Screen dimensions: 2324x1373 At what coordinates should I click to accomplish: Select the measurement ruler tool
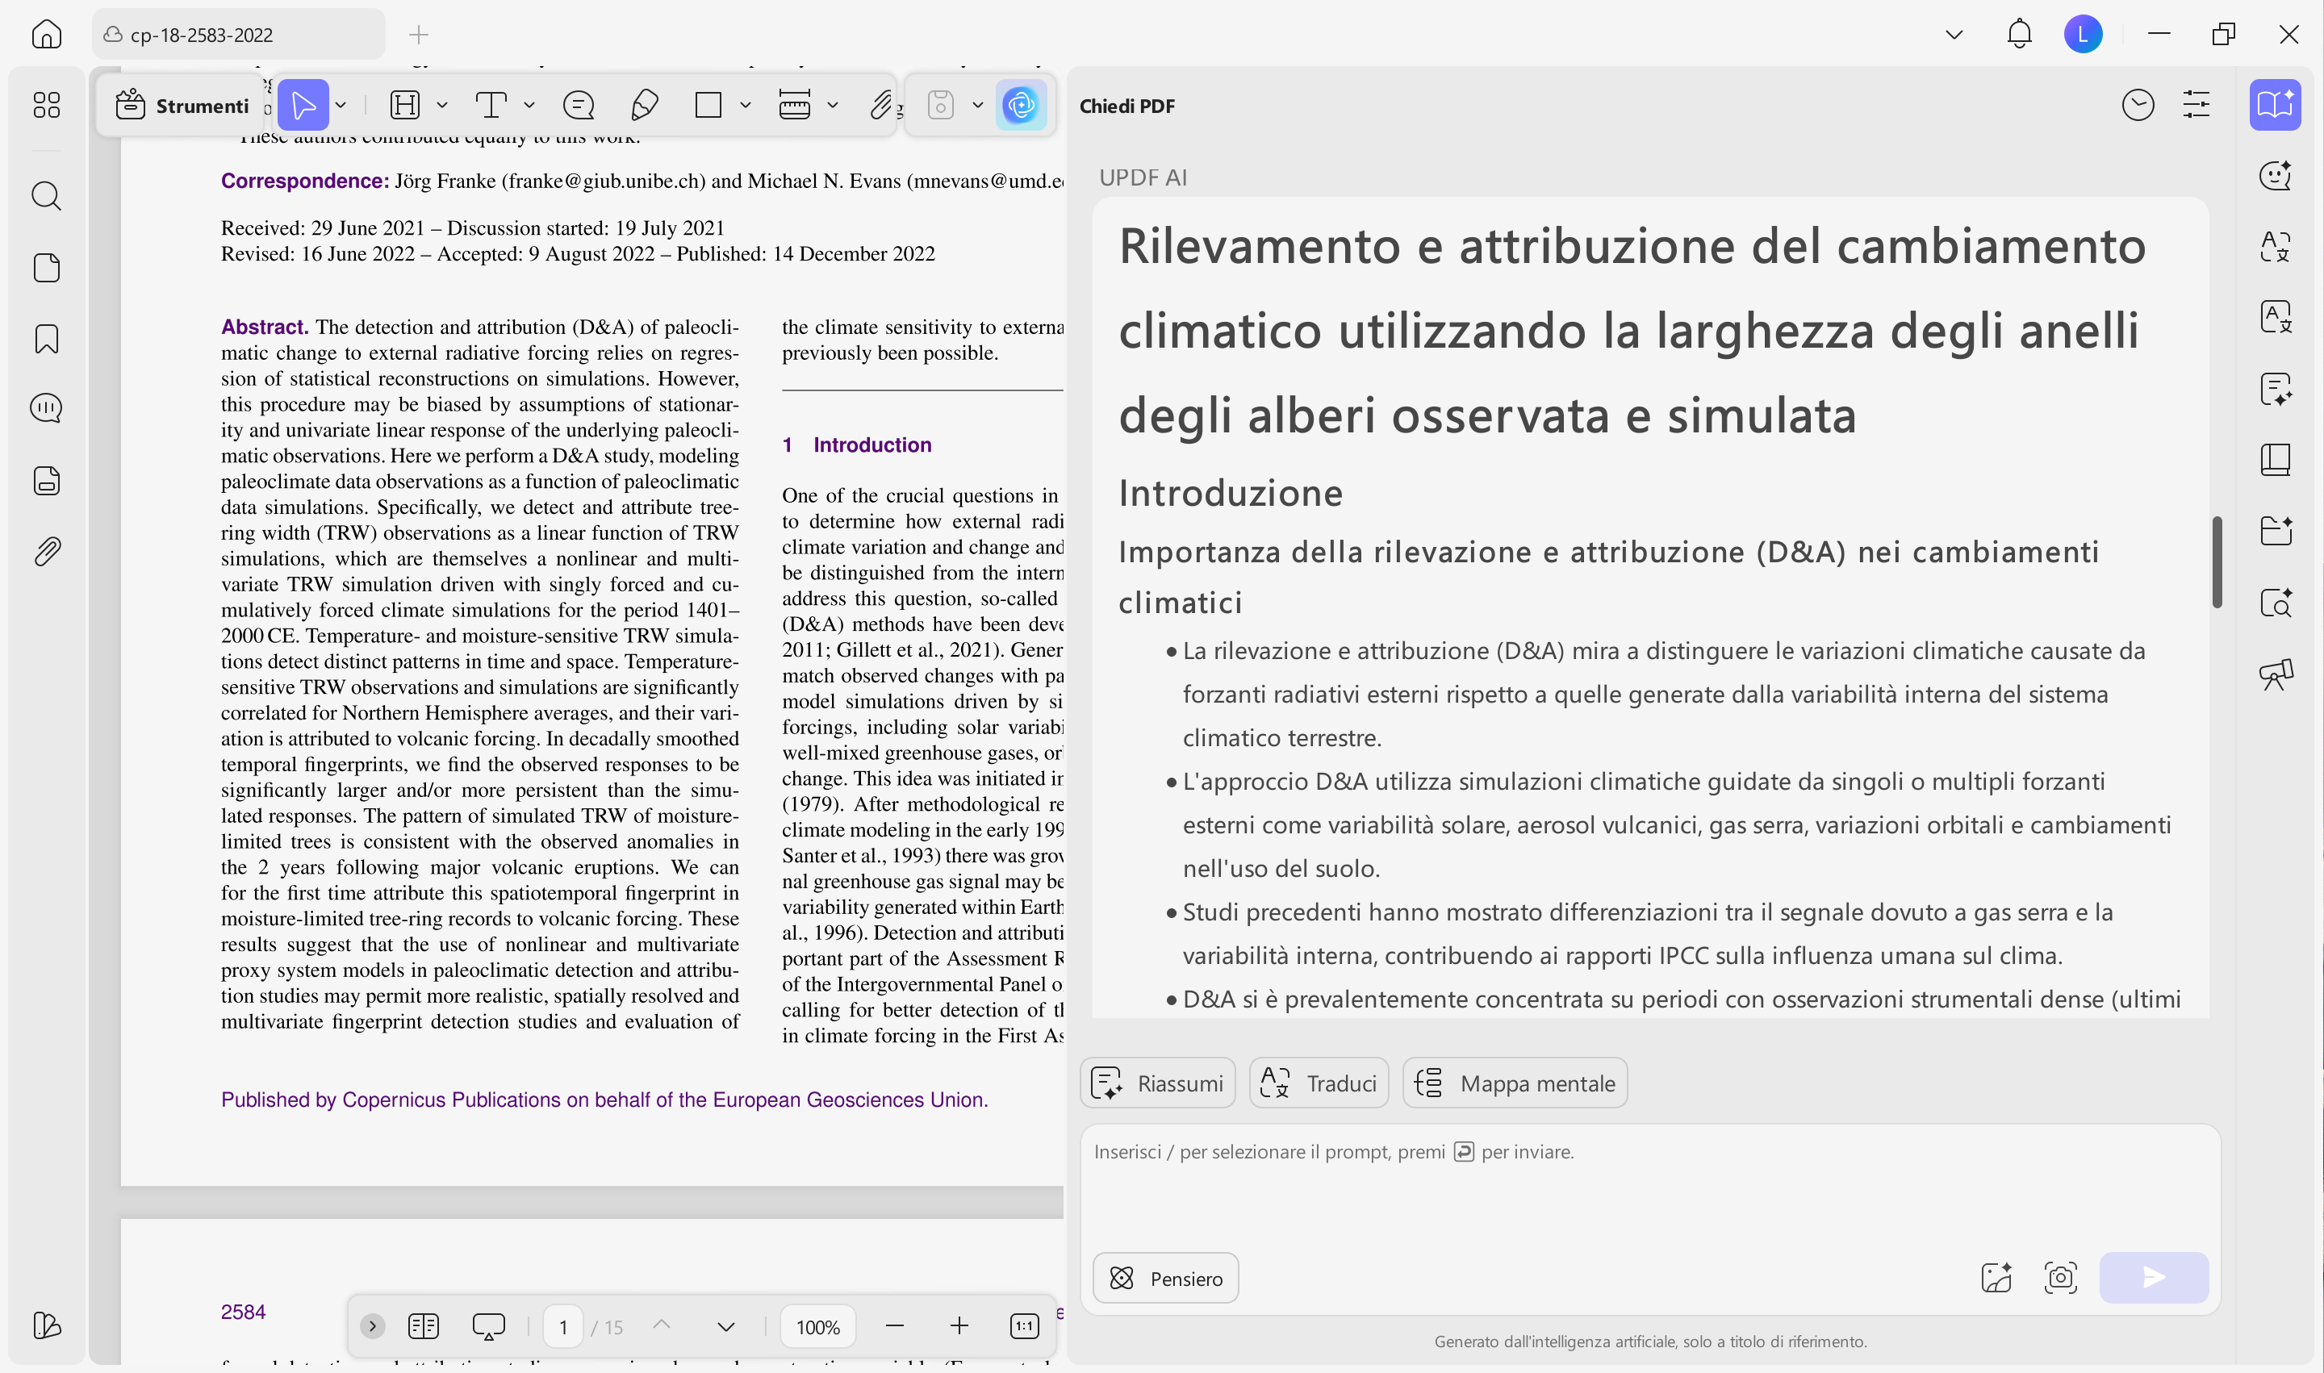(x=794, y=106)
